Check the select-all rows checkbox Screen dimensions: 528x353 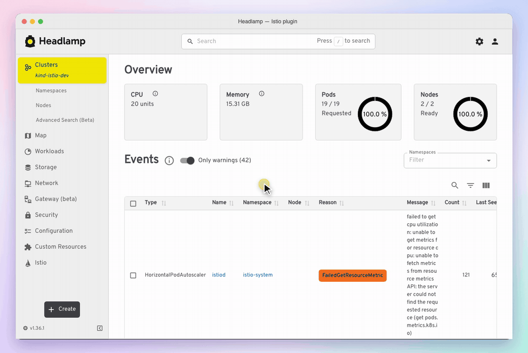click(x=134, y=203)
